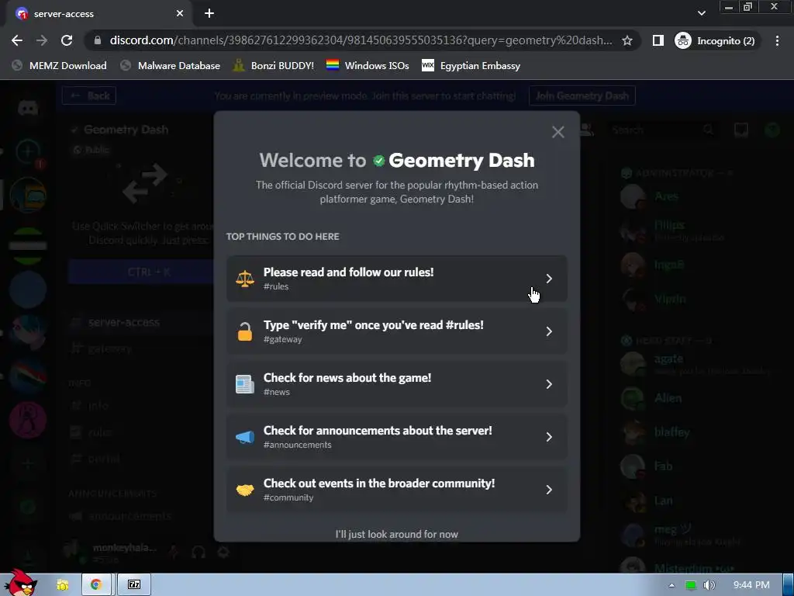Open Chrome from the taskbar
The height and width of the screenshot is (596, 794).
95,585
